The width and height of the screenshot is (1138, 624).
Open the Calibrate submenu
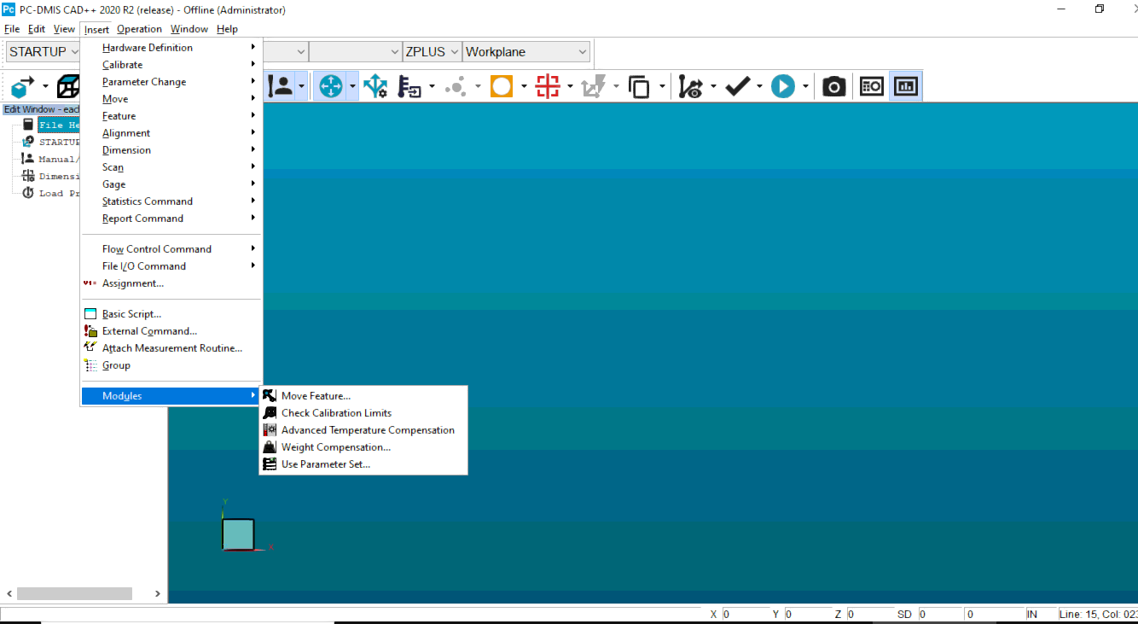pyautogui.click(x=171, y=65)
